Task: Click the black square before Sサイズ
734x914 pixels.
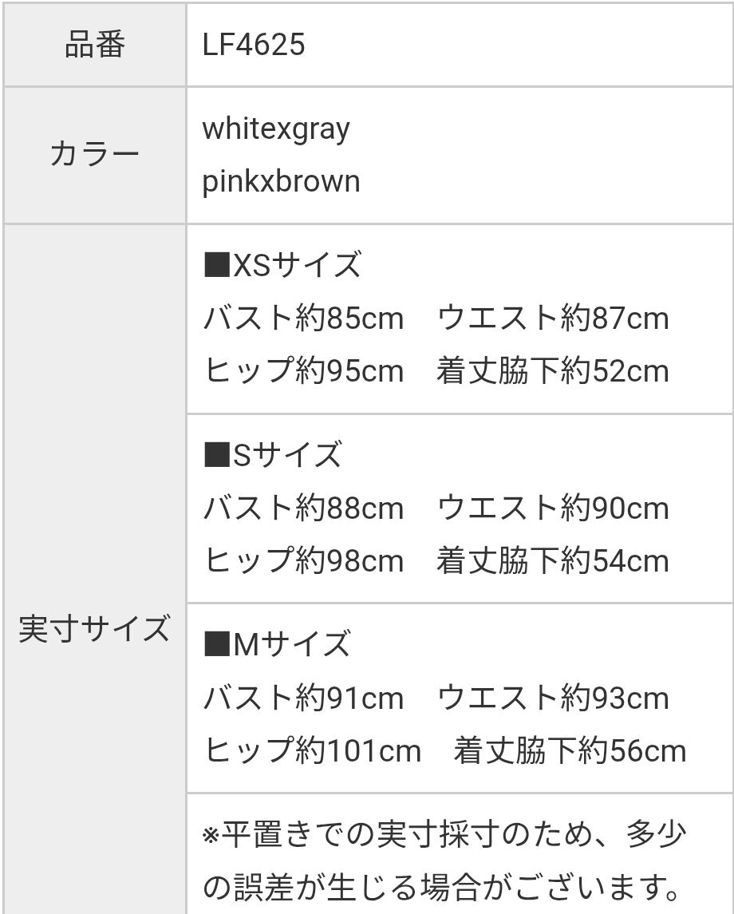Action: (216, 455)
